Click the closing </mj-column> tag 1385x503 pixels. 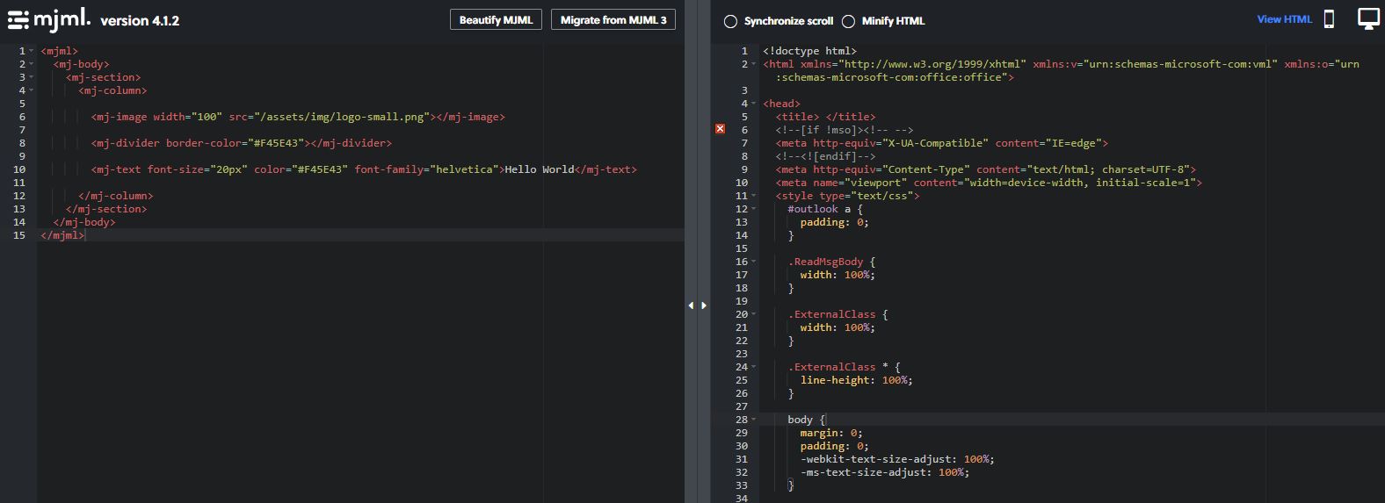pos(115,196)
